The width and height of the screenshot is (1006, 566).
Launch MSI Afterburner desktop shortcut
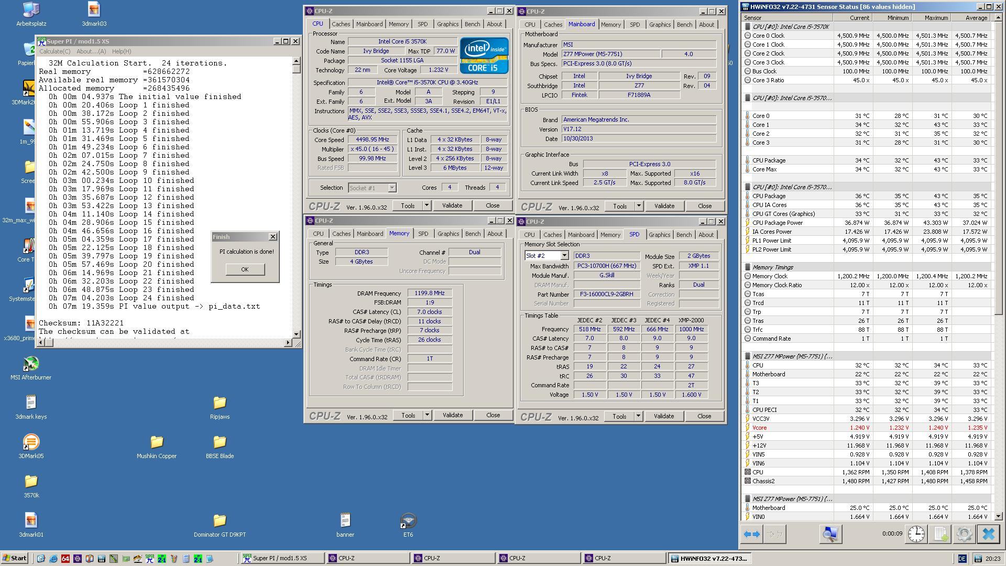coord(31,368)
